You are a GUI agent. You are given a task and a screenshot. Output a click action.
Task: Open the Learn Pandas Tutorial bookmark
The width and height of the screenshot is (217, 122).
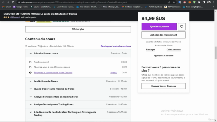[63, 7]
